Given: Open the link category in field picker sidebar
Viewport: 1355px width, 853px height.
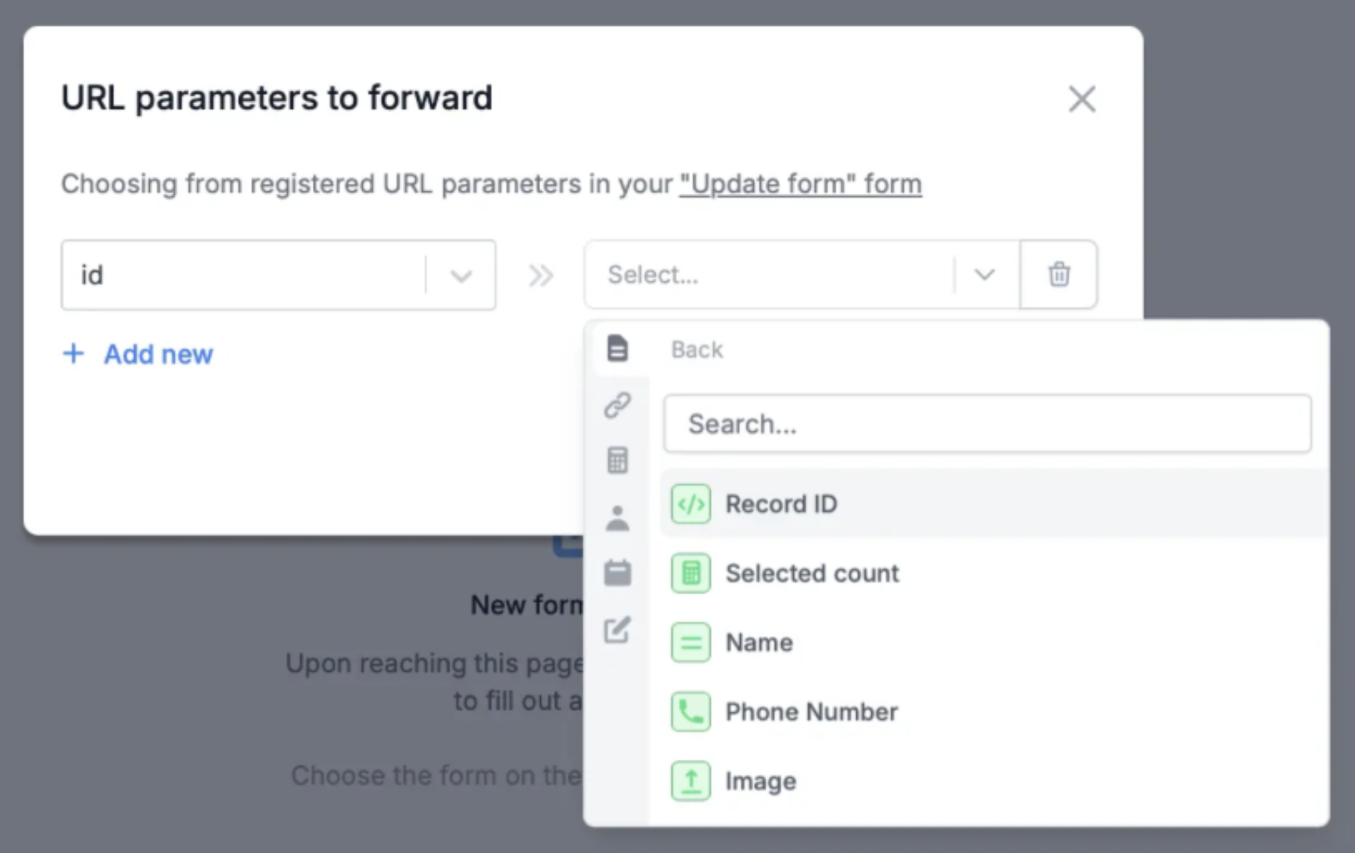Looking at the screenshot, I should 616,403.
